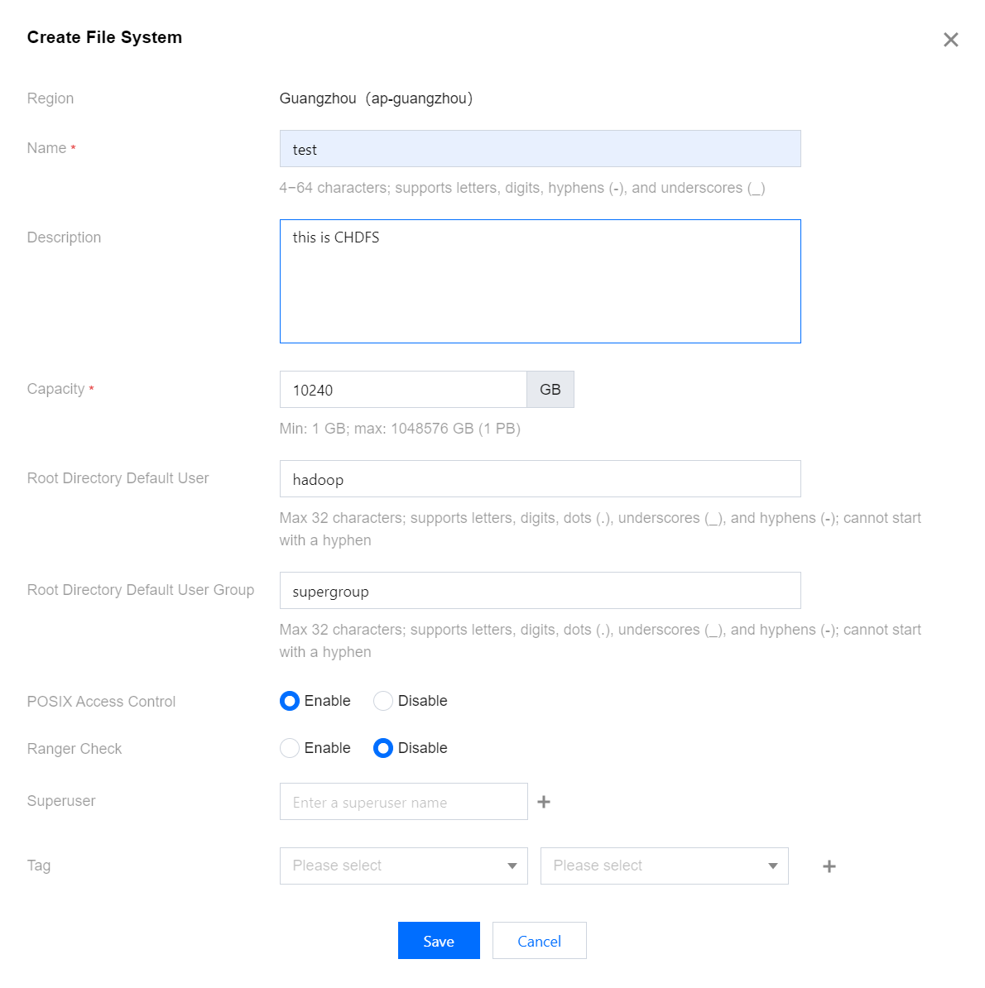Open the tag key dropdown
This screenshot has width=985, height=988.
(403, 866)
